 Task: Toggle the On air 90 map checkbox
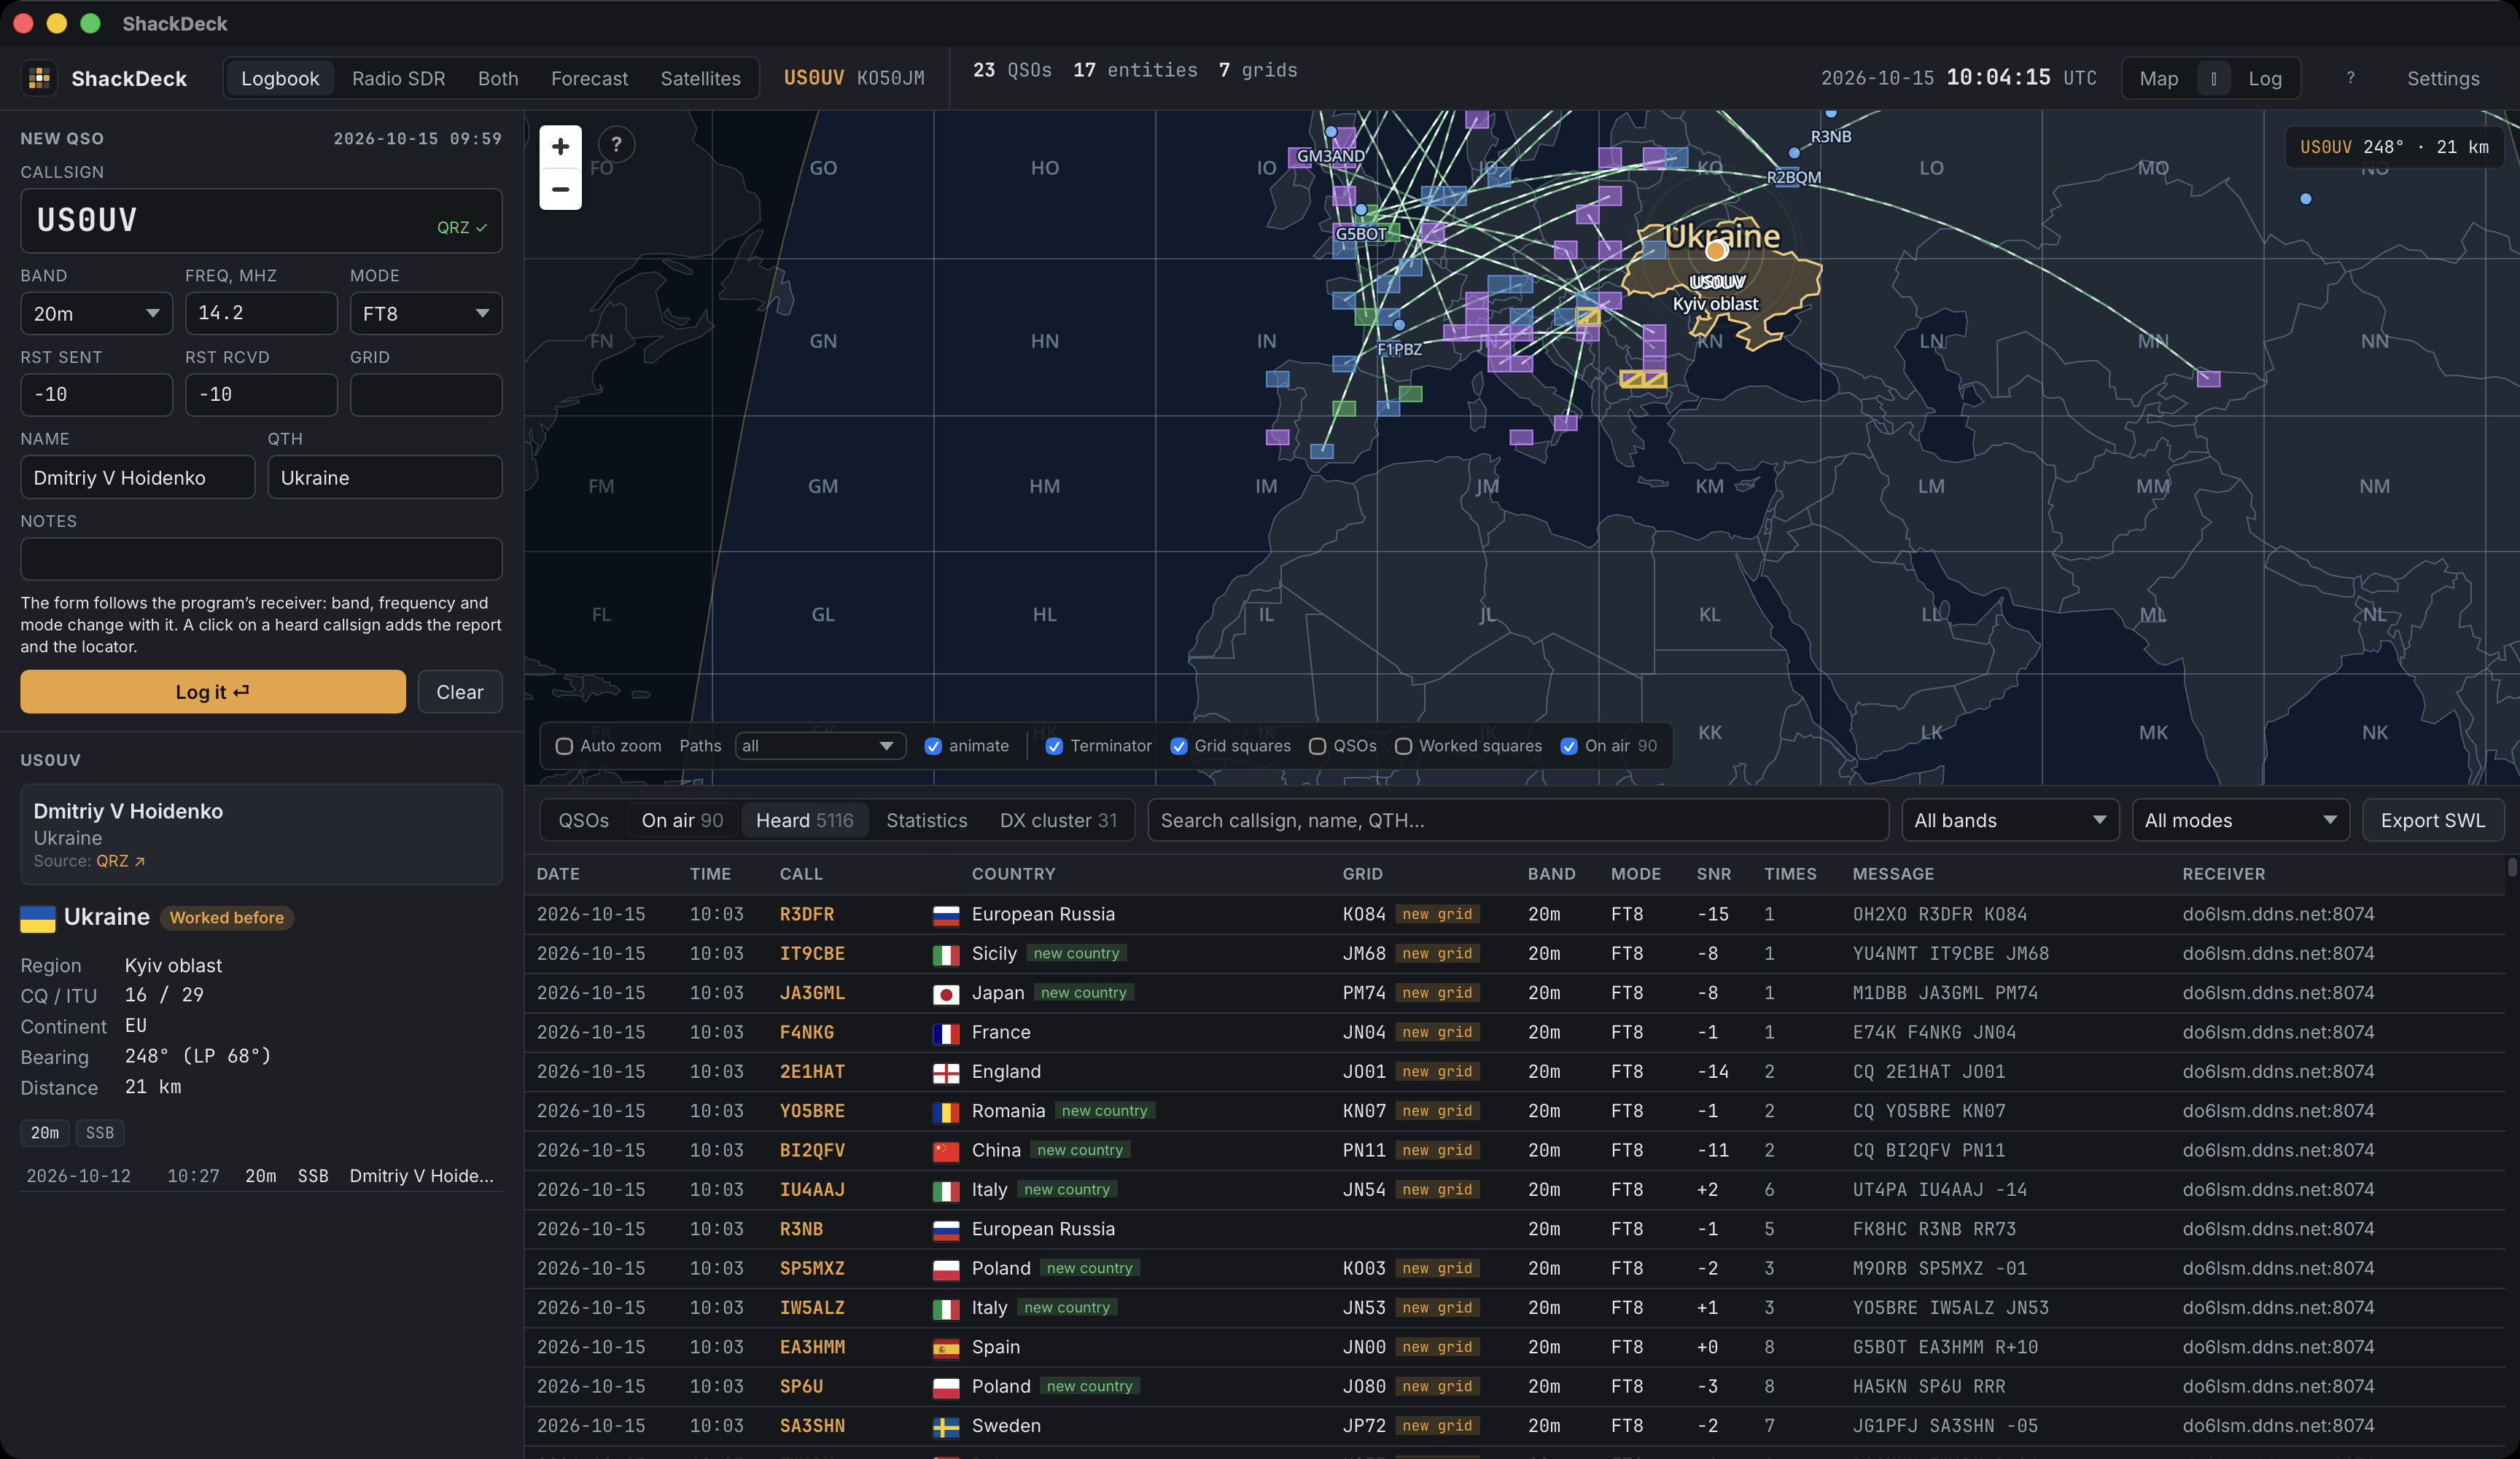(x=1568, y=746)
